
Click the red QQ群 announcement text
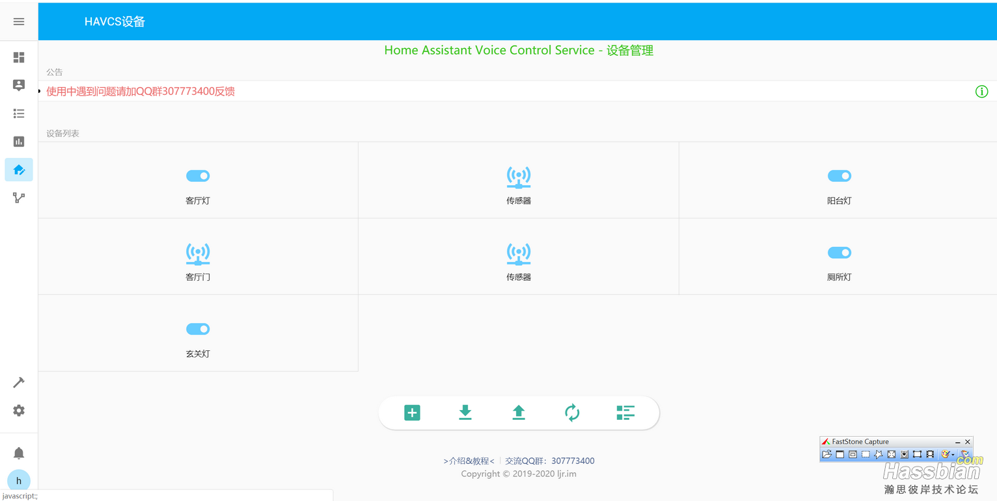click(x=141, y=92)
